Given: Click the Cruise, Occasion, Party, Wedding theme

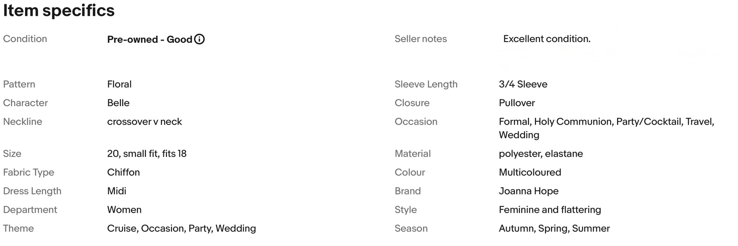Looking at the screenshot, I should click(x=182, y=229).
